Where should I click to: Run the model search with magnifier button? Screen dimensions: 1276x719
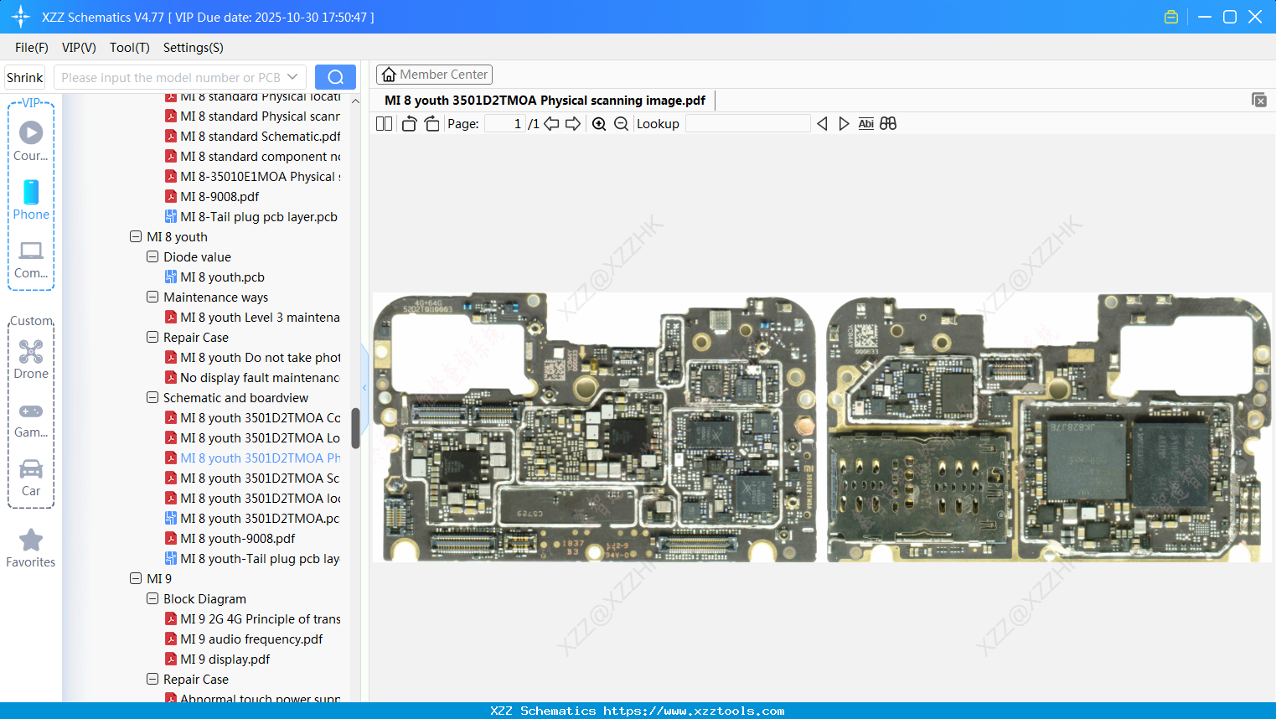(x=335, y=76)
